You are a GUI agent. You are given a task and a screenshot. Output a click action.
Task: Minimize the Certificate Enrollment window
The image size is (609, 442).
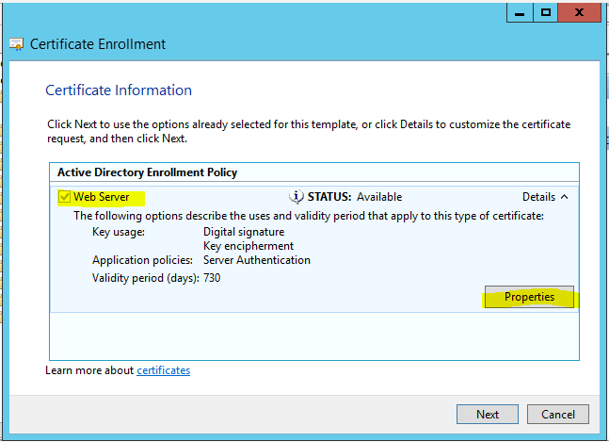(x=518, y=12)
